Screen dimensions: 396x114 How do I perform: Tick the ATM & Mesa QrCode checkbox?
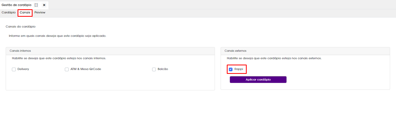(x=67, y=69)
